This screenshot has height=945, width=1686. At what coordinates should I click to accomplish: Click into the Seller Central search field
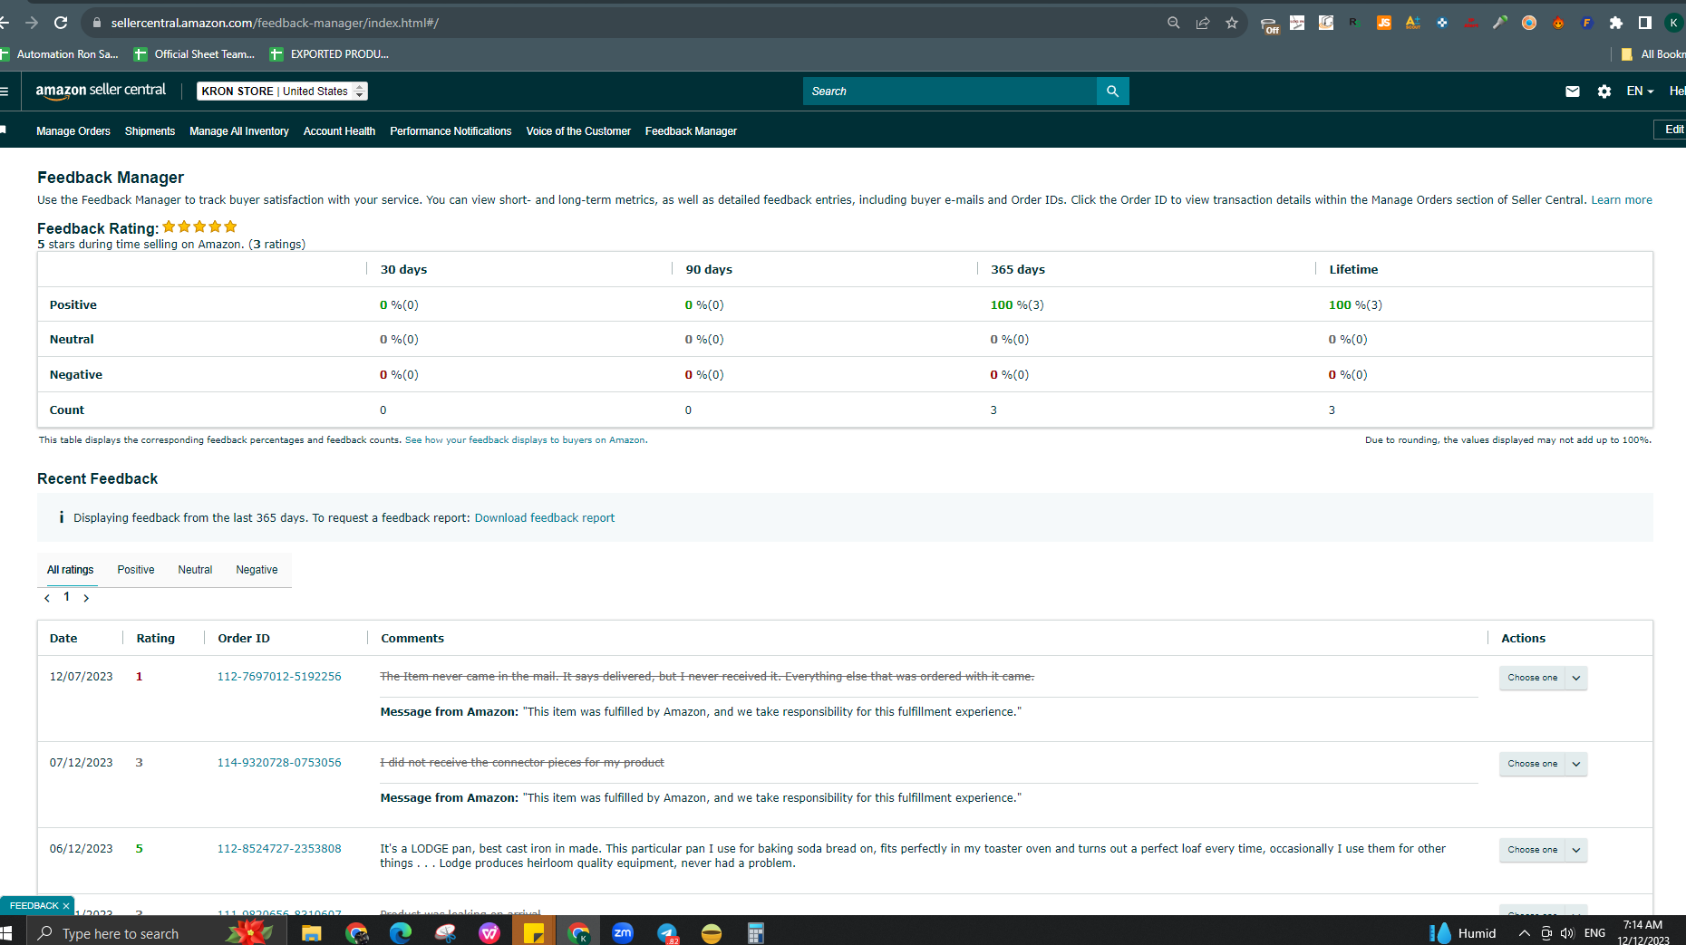click(x=949, y=92)
